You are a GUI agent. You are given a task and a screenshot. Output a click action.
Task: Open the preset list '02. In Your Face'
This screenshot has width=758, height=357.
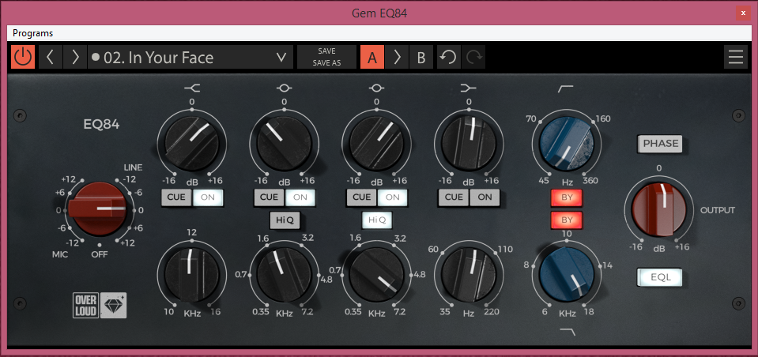click(190, 58)
